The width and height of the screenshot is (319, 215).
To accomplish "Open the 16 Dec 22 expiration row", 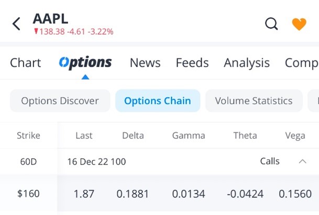I will [96, 162].
